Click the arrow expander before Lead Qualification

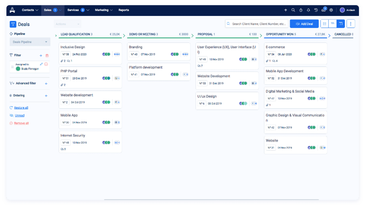pyautogui.click(x=56, y=36)
